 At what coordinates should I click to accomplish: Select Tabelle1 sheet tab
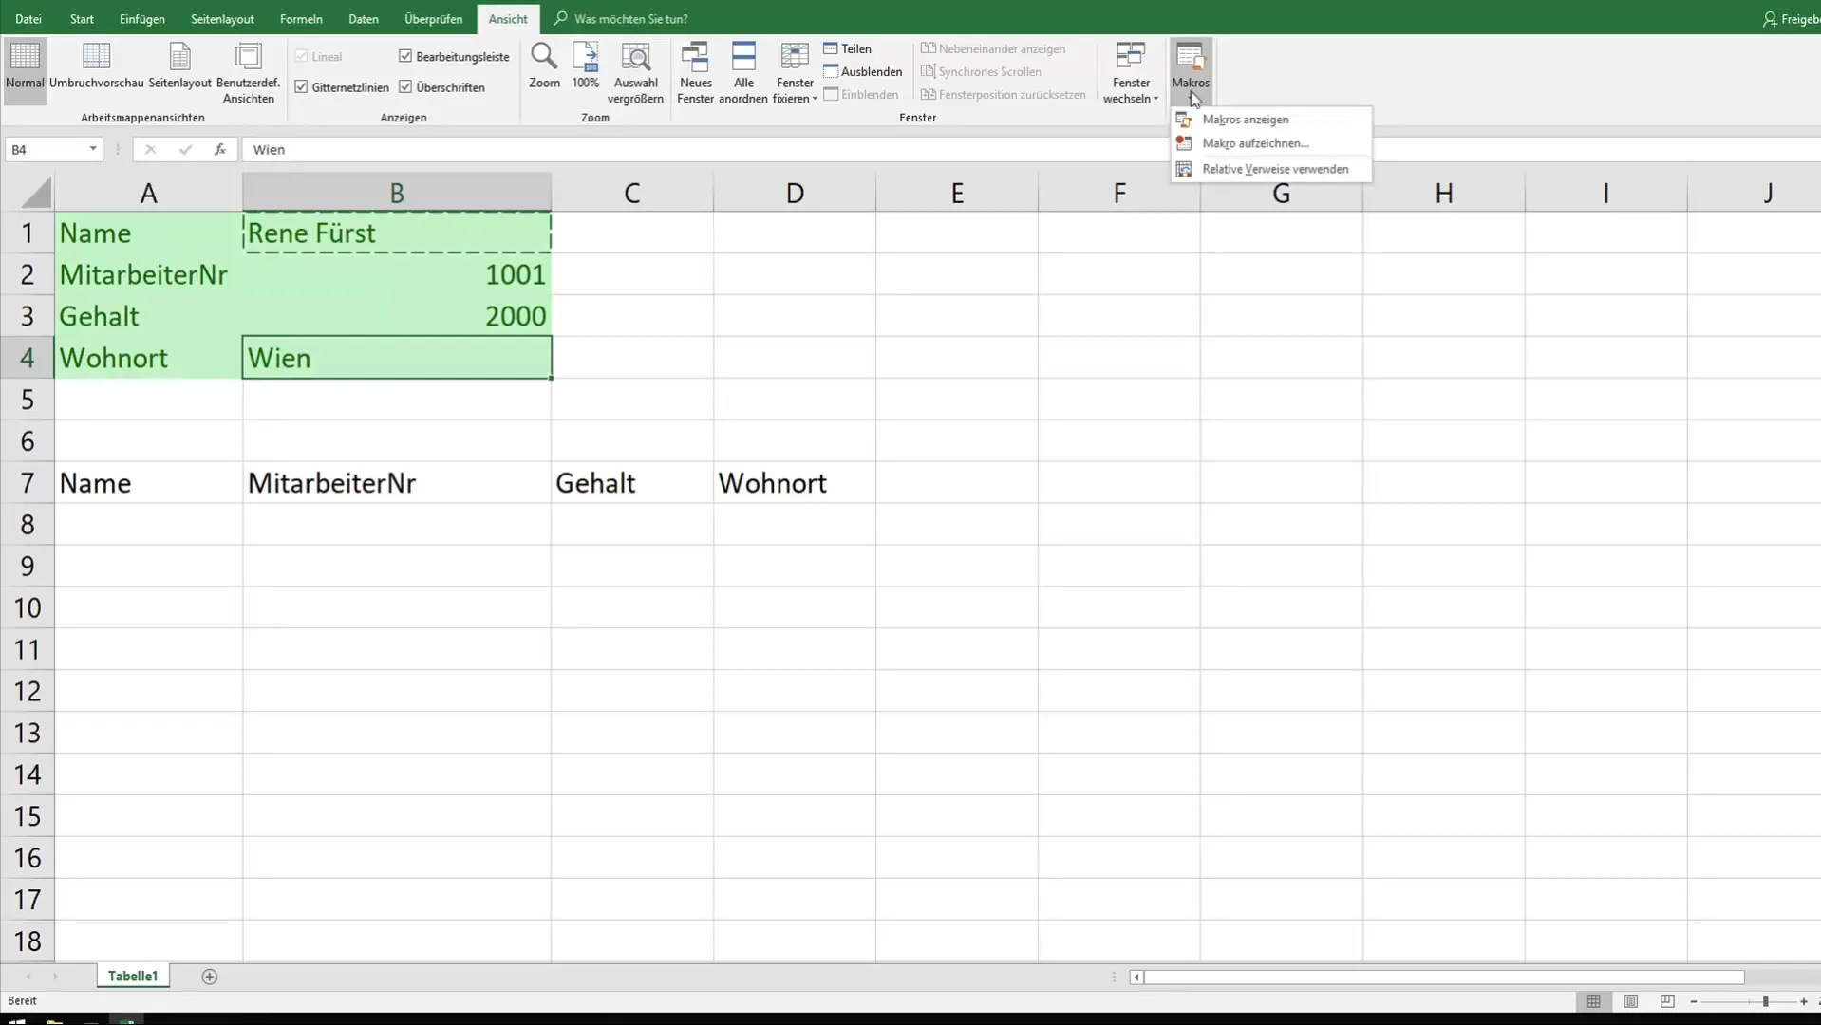point(133,976)
